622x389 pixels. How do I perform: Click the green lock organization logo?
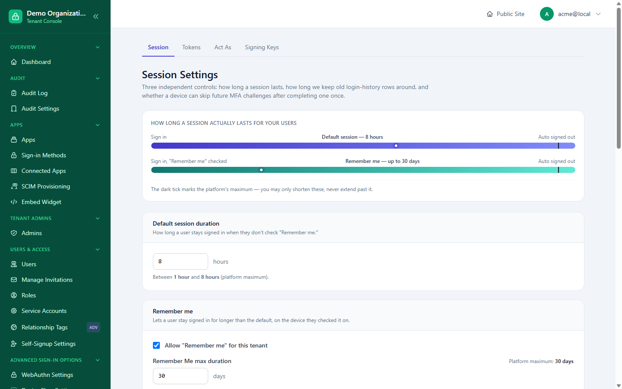[16, 16]
